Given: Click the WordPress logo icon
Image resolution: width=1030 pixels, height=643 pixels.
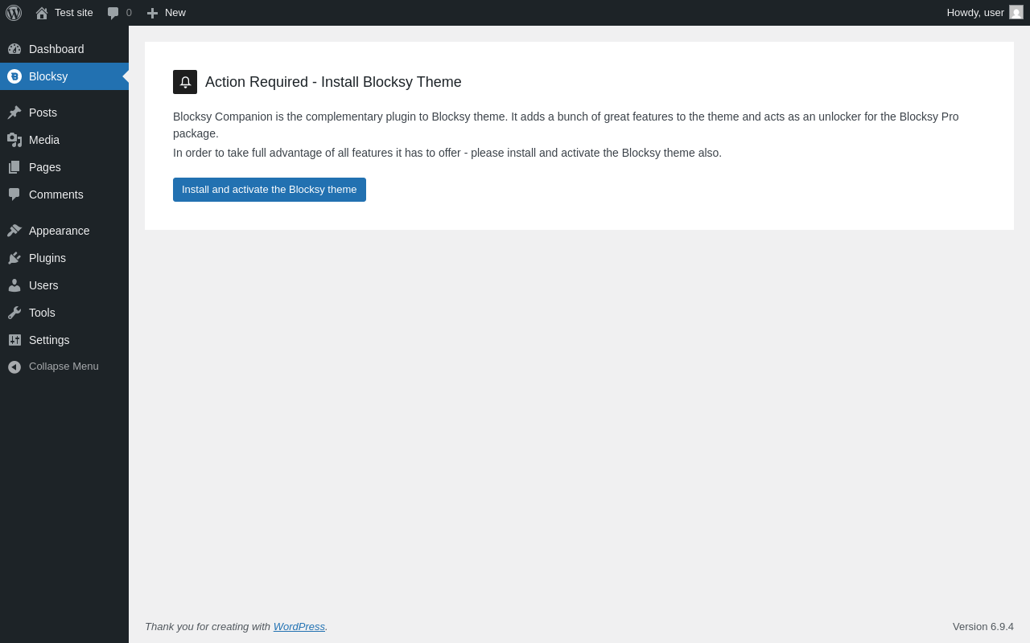Looking at the screenshot, I should 14,13.
